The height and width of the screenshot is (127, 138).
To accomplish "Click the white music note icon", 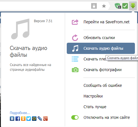I will click(75, 48).
